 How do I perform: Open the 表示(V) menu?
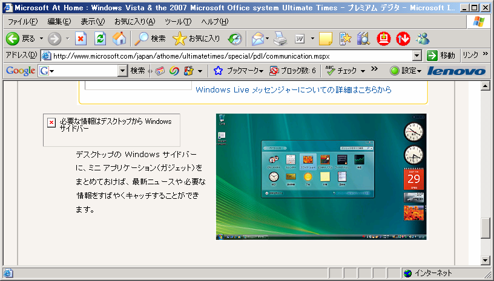click(92, 22)
